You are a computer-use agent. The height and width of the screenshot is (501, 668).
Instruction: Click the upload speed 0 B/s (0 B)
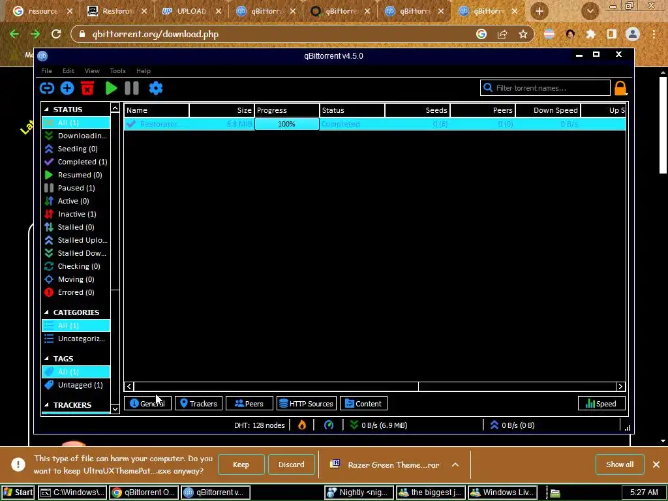tap(513, 425)
